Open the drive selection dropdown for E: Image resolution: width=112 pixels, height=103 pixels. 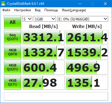tap(83, 19)
